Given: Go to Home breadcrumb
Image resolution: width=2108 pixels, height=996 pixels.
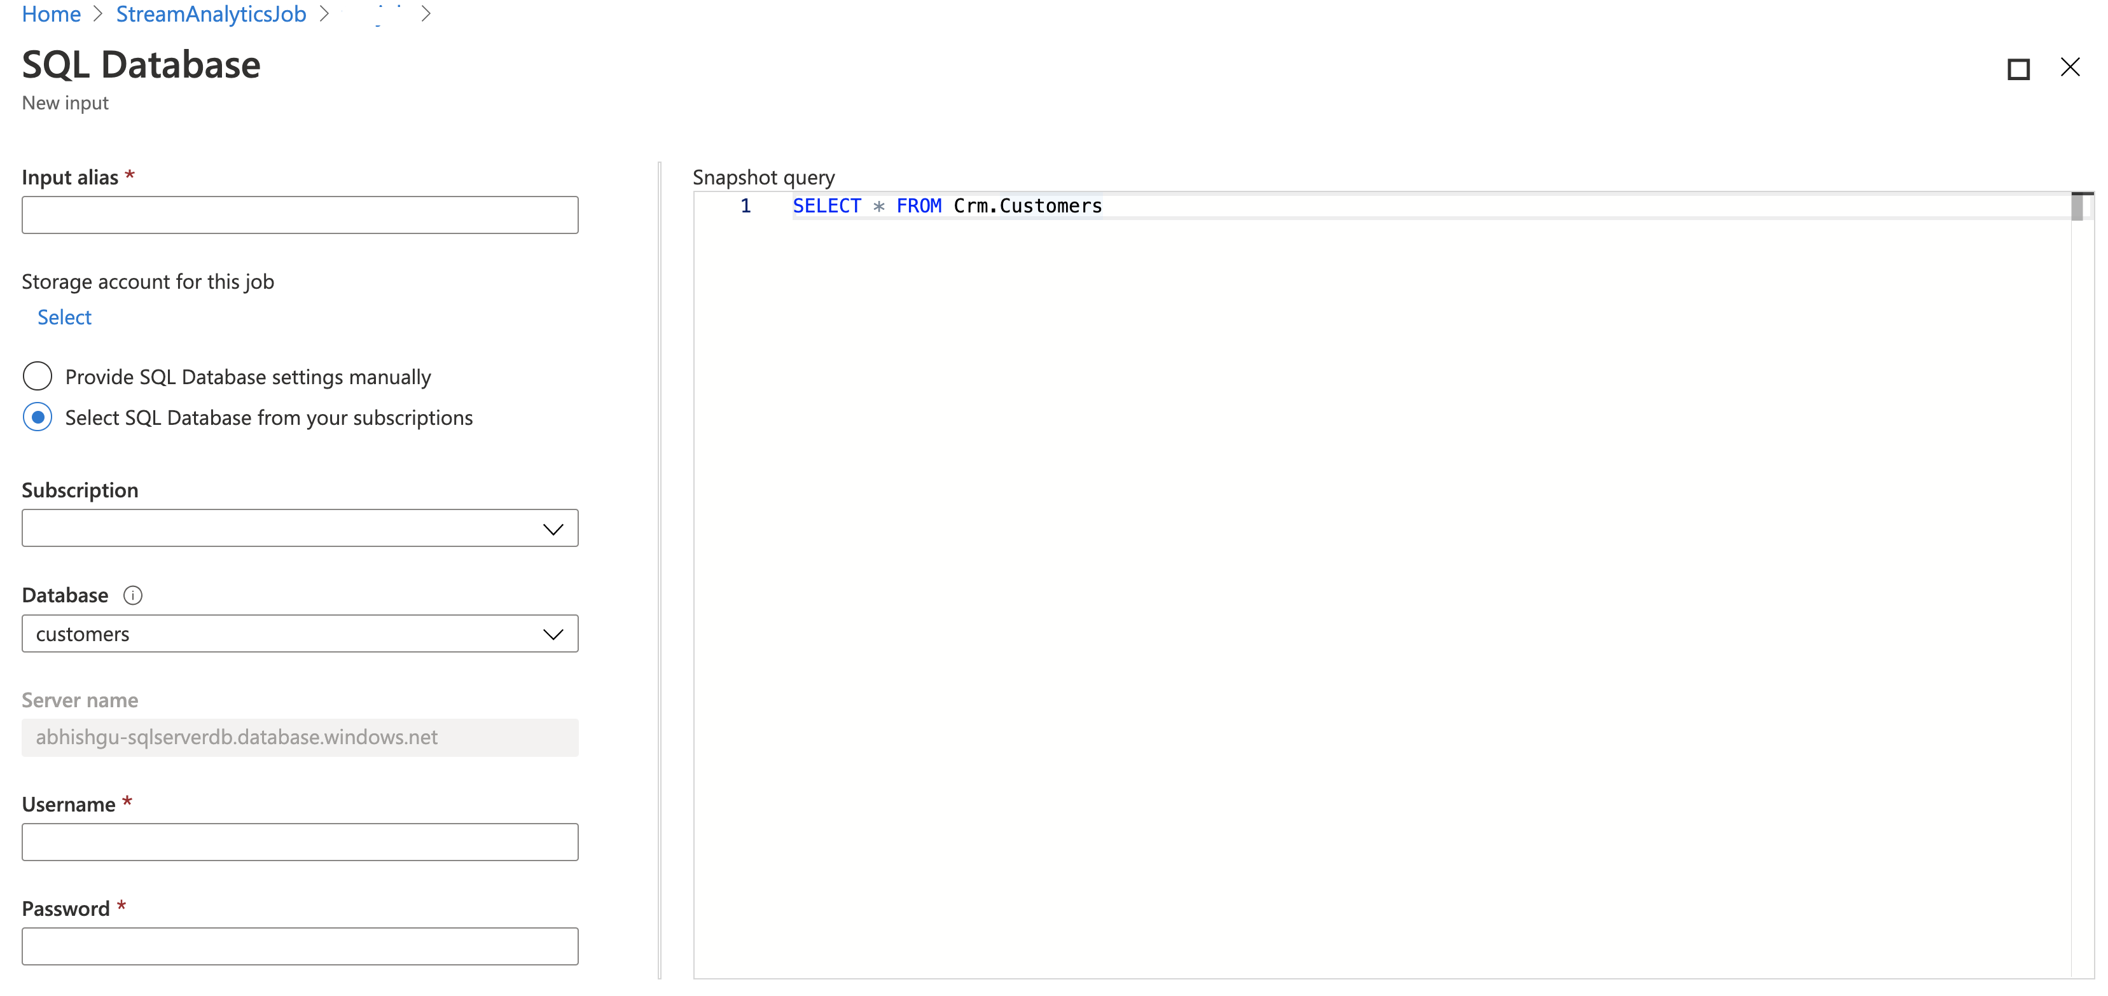Looking at the screenshot, I should tap(51, 14).
